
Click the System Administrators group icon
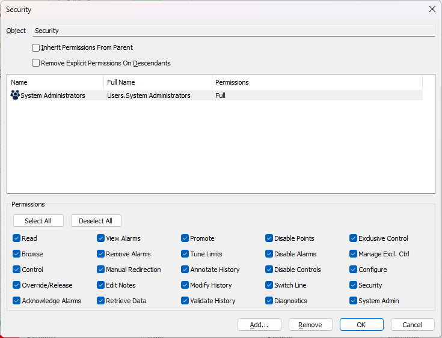(15, 95)
